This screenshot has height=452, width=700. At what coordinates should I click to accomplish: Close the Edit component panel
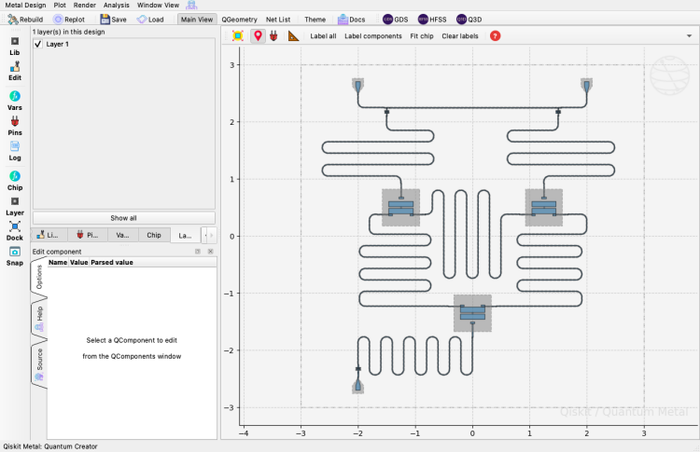(x=210, y=252)
